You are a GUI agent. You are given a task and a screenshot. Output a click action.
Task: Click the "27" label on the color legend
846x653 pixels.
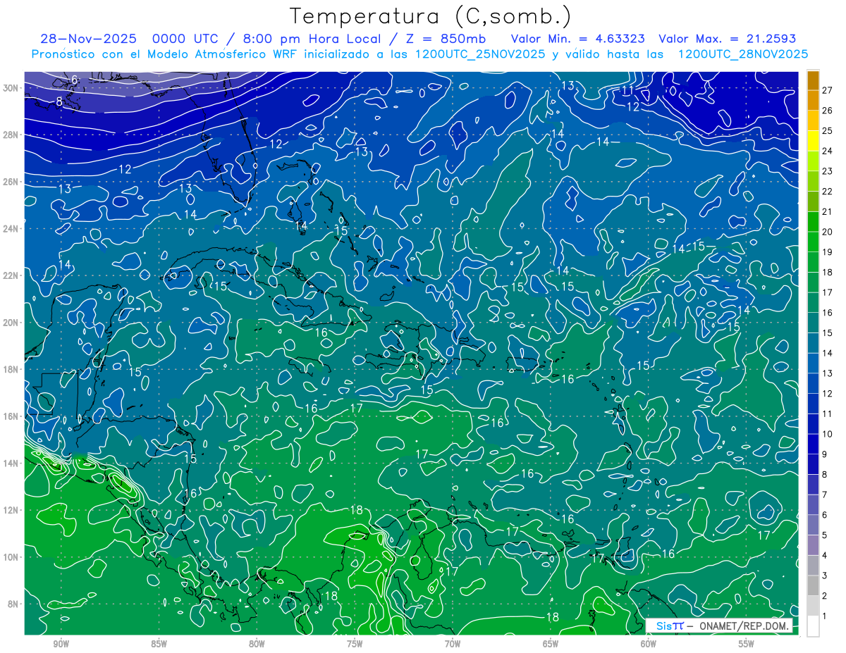pyautogui.click(x=827, y=90)
